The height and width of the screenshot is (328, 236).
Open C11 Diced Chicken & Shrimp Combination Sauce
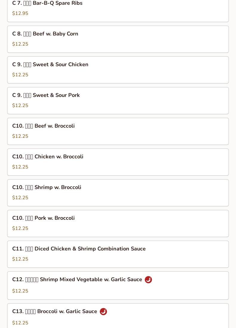click(118, 254)
